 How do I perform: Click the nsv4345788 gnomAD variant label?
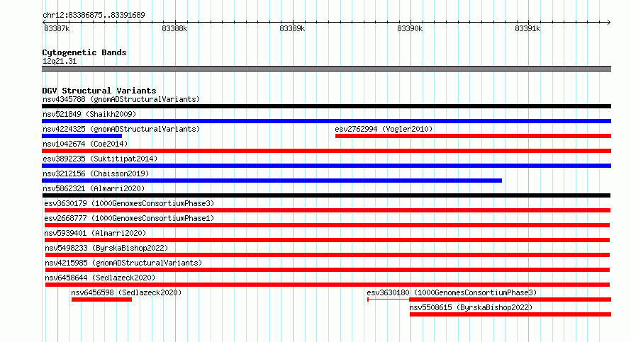coord(121,99)
